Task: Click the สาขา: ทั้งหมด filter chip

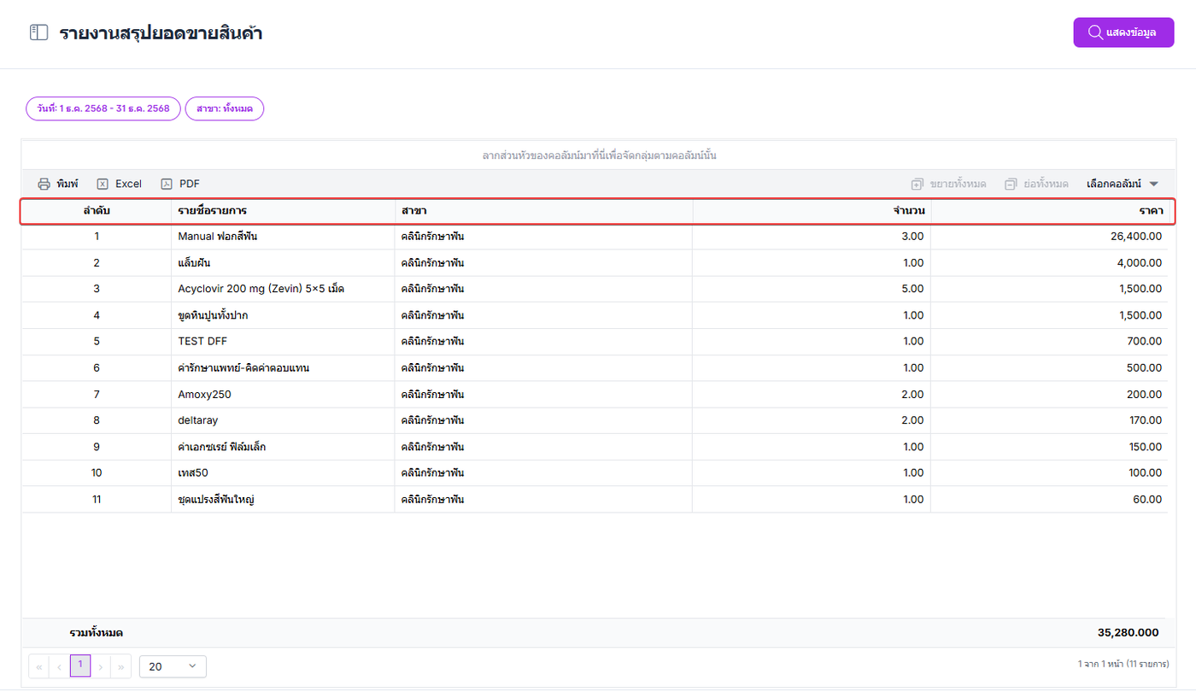Action: point(225,108)
